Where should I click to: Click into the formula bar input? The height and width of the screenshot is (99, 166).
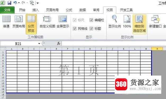pyautogui.click(x=114, y=44)
